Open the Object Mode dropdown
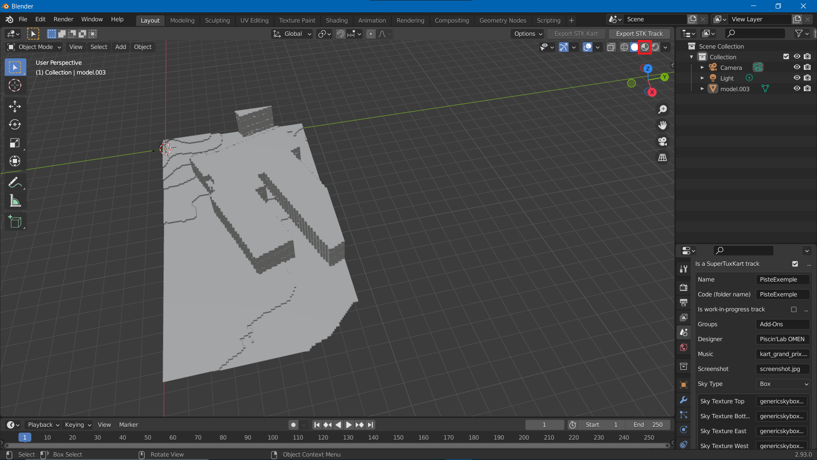This screenshot has width=817, height=460. click(35, 47)
